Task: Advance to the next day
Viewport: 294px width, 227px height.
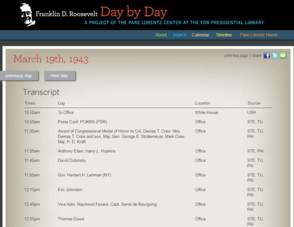Action: pos(59,76)
